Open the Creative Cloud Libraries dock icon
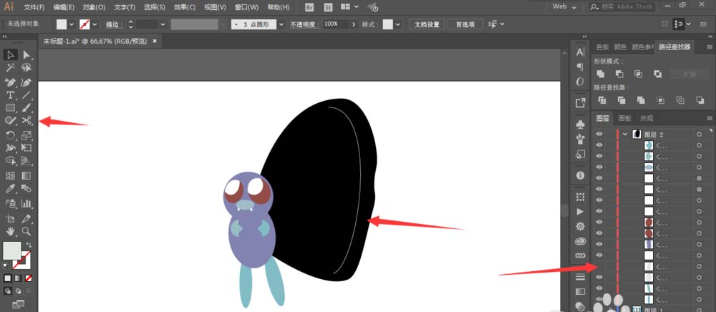 point(581,241)
